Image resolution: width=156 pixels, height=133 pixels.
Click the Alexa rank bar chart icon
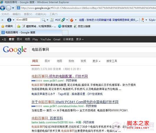pyautogui.click(x=52, y=20)
